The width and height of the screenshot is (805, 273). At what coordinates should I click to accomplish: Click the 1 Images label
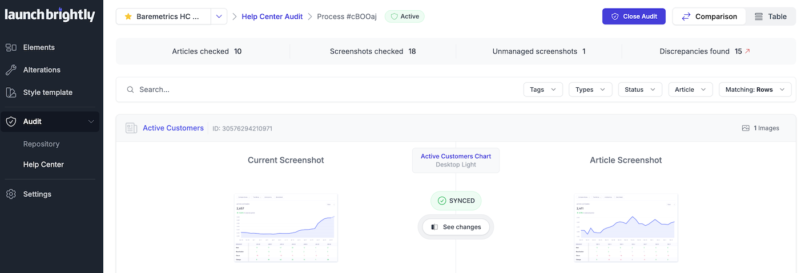pyautogui.click(x=766, y=128)
